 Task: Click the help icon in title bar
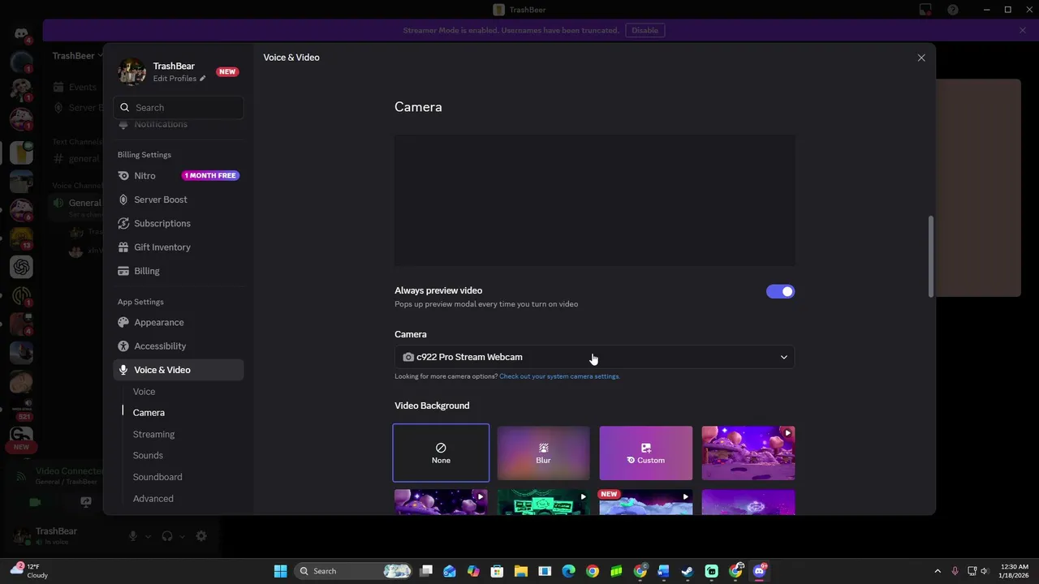pos(953,10)
